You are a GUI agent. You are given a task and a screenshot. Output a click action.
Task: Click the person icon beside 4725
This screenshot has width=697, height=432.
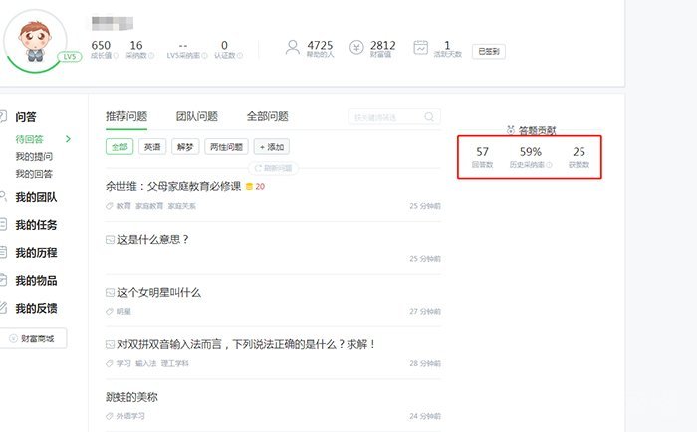click(x=292, y=47)
